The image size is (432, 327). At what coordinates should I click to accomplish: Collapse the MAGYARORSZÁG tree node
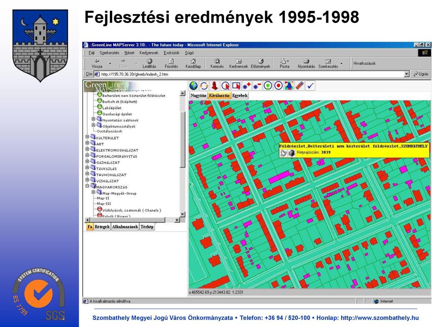[x=87, y=186]
